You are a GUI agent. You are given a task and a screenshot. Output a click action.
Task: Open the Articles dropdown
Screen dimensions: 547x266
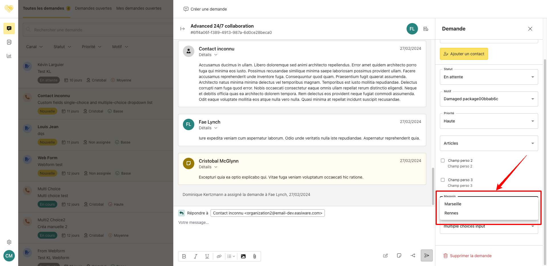tap(489, 144)
